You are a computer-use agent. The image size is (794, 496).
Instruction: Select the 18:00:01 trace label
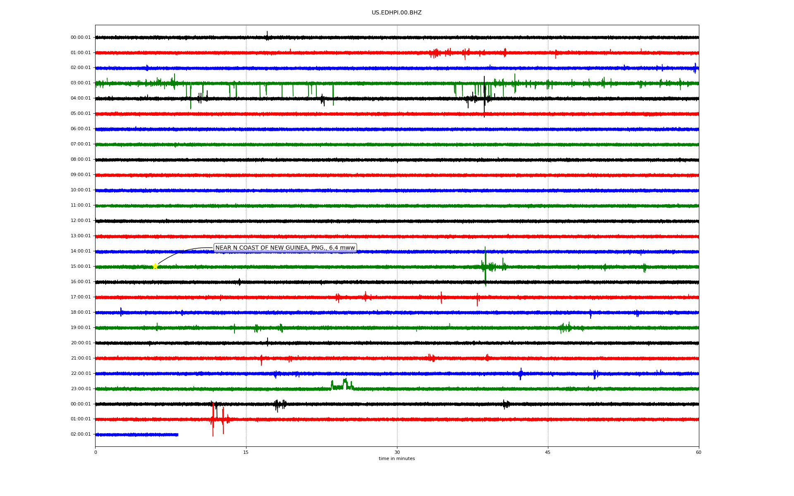(x=81, y=312)
